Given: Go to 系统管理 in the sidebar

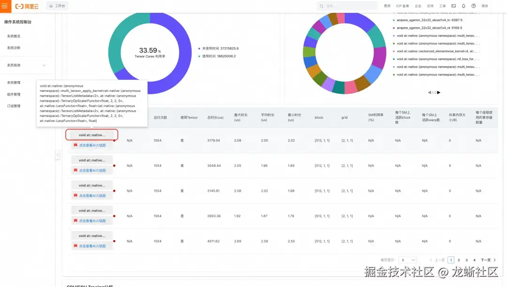Looking at the screenshot, I should (x=14, y=83).
